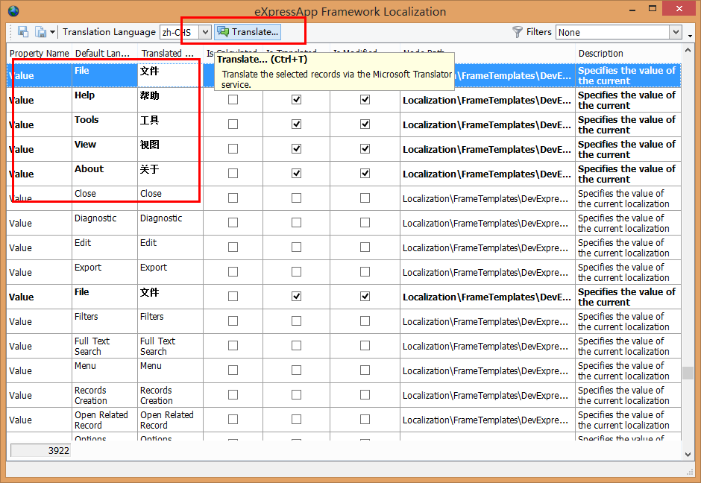Screen dimensions: 701x483
Task: Select "Menu" in the Translated column
Action: (170, 370)
